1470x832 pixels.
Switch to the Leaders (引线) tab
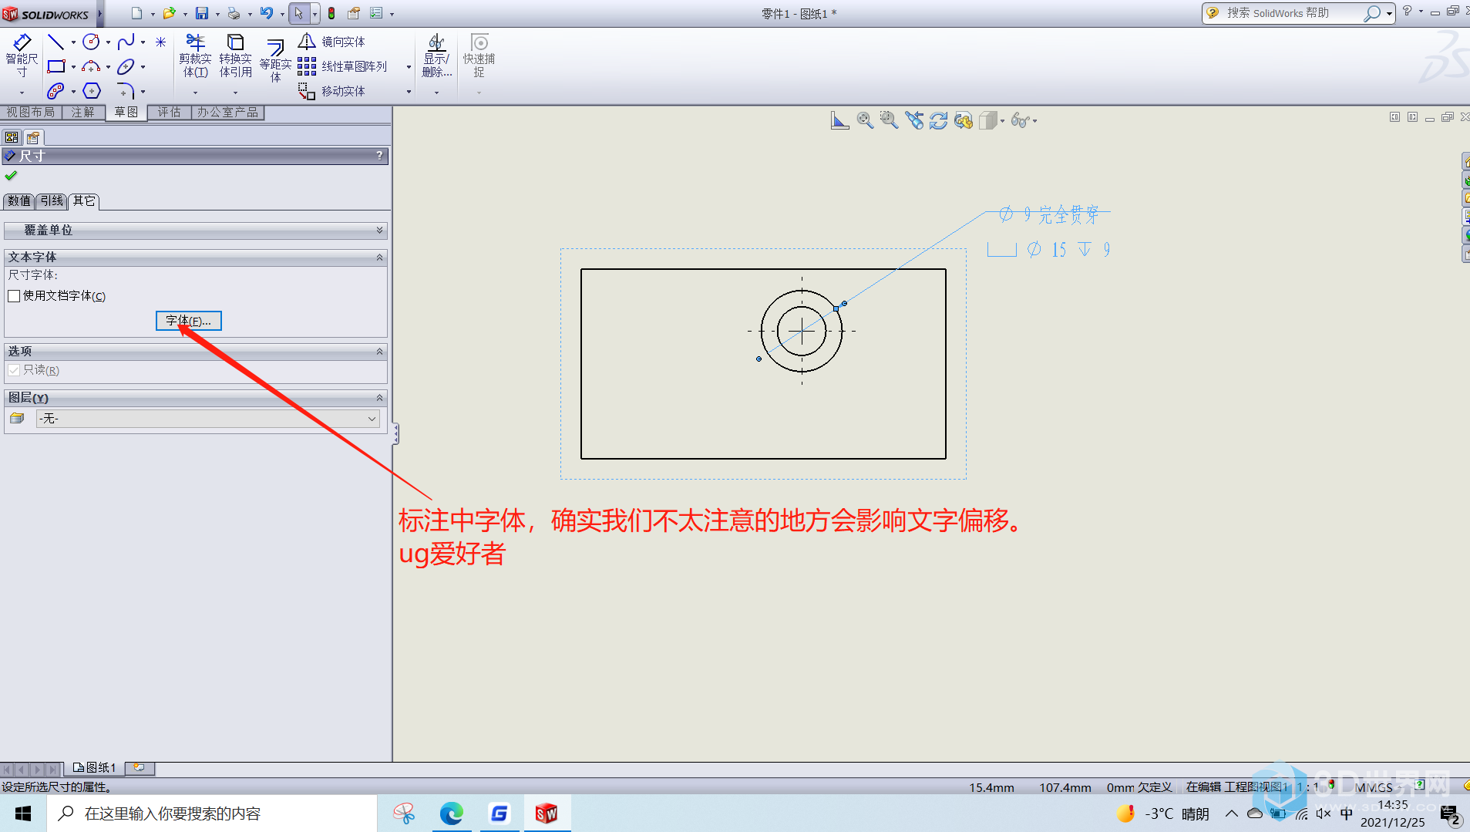[52, 201]
